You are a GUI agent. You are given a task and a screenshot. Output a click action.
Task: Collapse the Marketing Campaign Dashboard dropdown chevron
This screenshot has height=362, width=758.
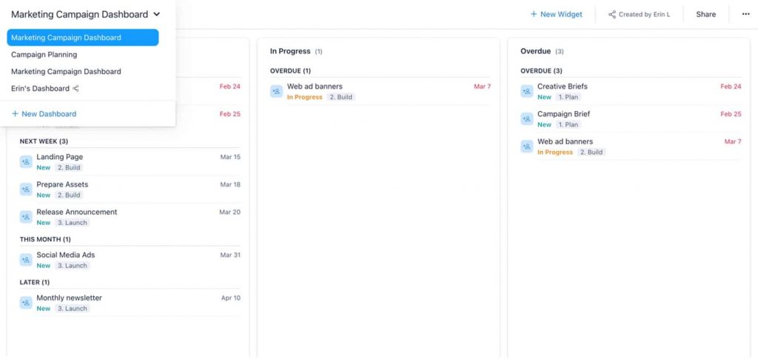[x=156, y=14]
